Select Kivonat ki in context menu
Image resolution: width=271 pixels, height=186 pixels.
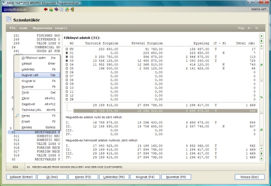point(37,81)
